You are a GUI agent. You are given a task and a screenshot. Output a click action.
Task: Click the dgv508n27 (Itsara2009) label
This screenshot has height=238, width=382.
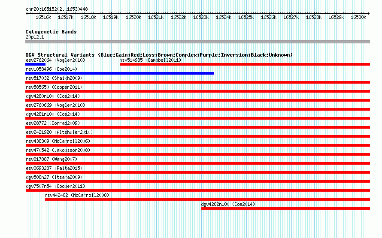(x=54, y=177)
